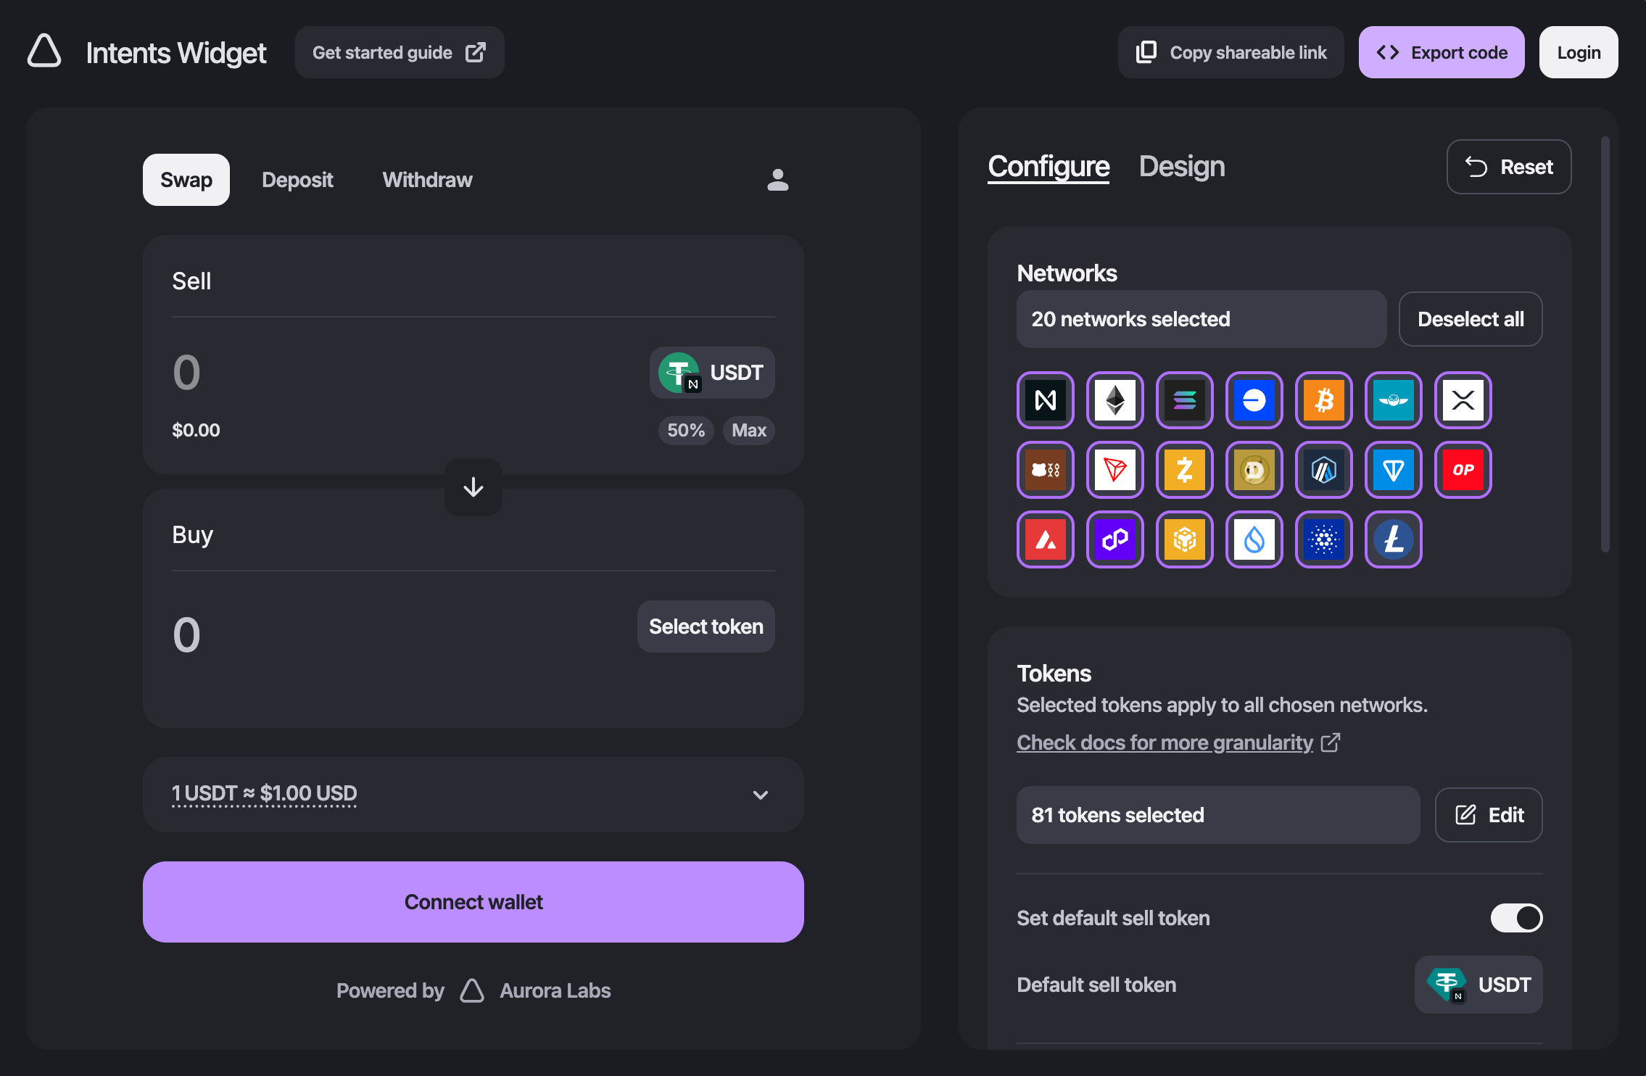Switch to the Design tab
1646x1076 pixels.
coord(1181,167)
